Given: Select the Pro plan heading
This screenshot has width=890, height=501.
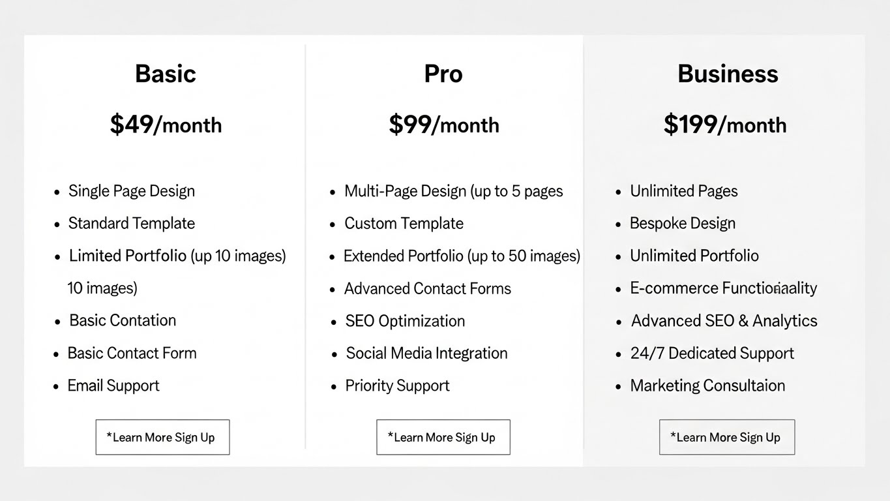Looking at the screenshot, I should [443, 74].
